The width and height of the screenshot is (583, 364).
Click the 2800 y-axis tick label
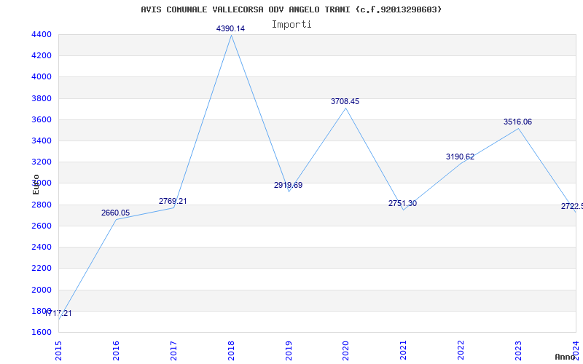[x=42, y=205]
